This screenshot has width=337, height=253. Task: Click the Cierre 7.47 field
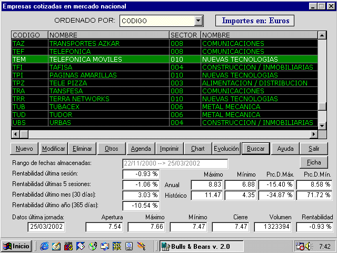pos(231,227)
